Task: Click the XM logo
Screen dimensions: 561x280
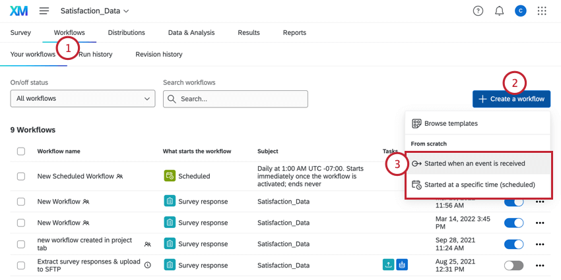Action: coord(18,11)
